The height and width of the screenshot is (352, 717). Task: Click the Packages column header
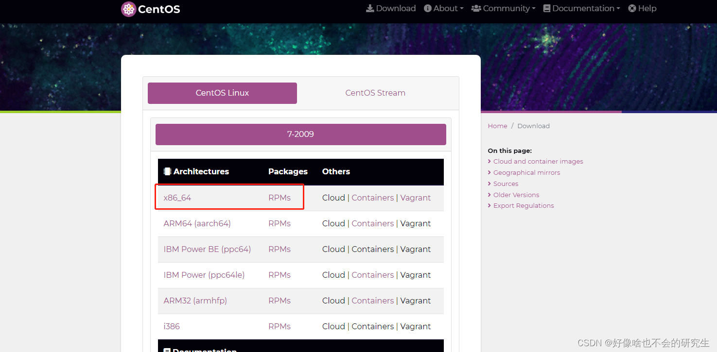click(288, 171)
